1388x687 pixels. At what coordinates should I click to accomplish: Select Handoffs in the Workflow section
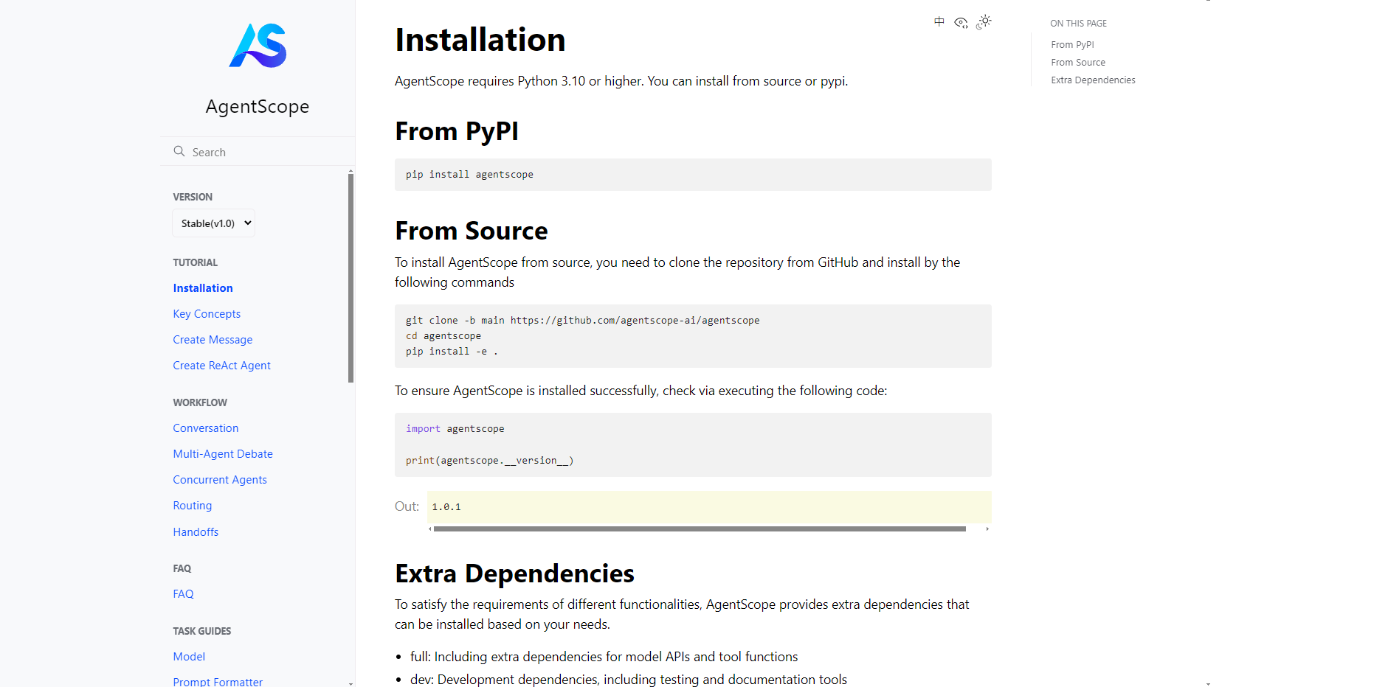(x=196, y=532)
